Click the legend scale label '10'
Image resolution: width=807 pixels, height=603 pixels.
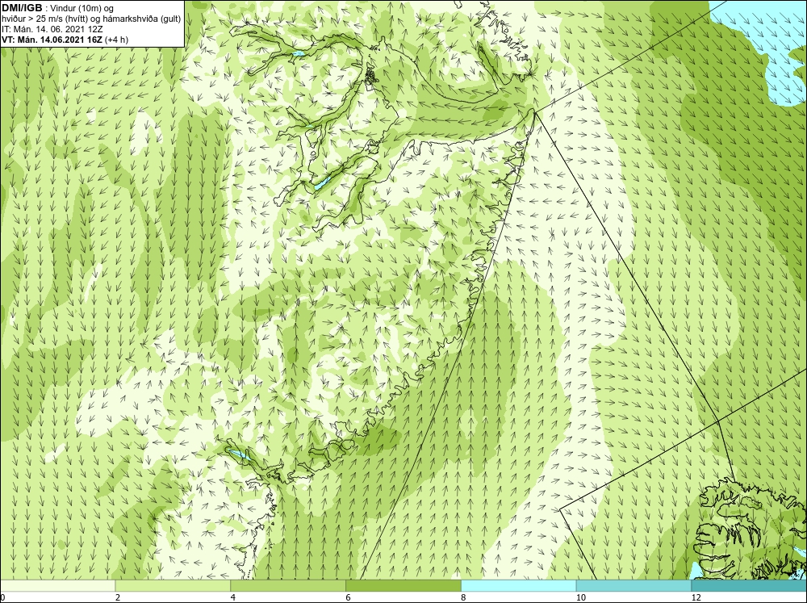coord(581,597)
